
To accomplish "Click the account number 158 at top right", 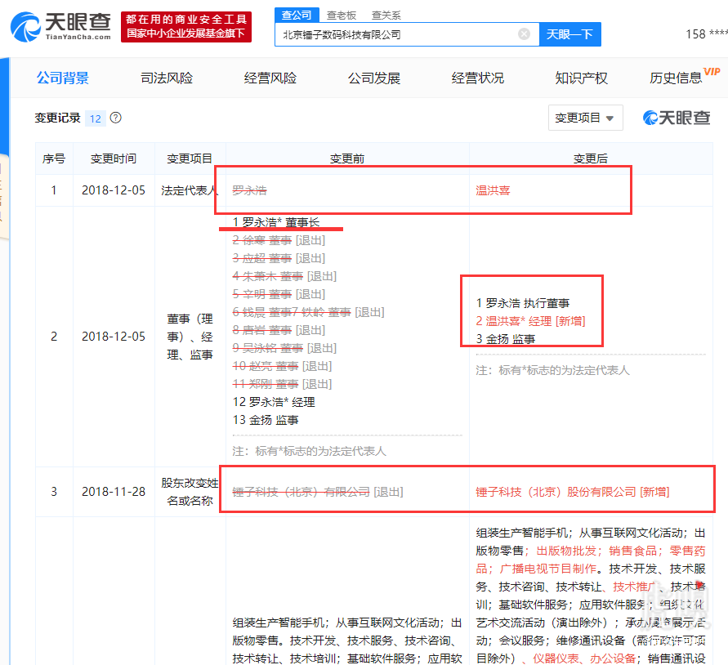I will (x=706, y=33).
